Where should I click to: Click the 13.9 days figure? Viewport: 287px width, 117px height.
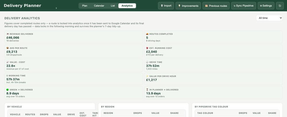point(153,93)
